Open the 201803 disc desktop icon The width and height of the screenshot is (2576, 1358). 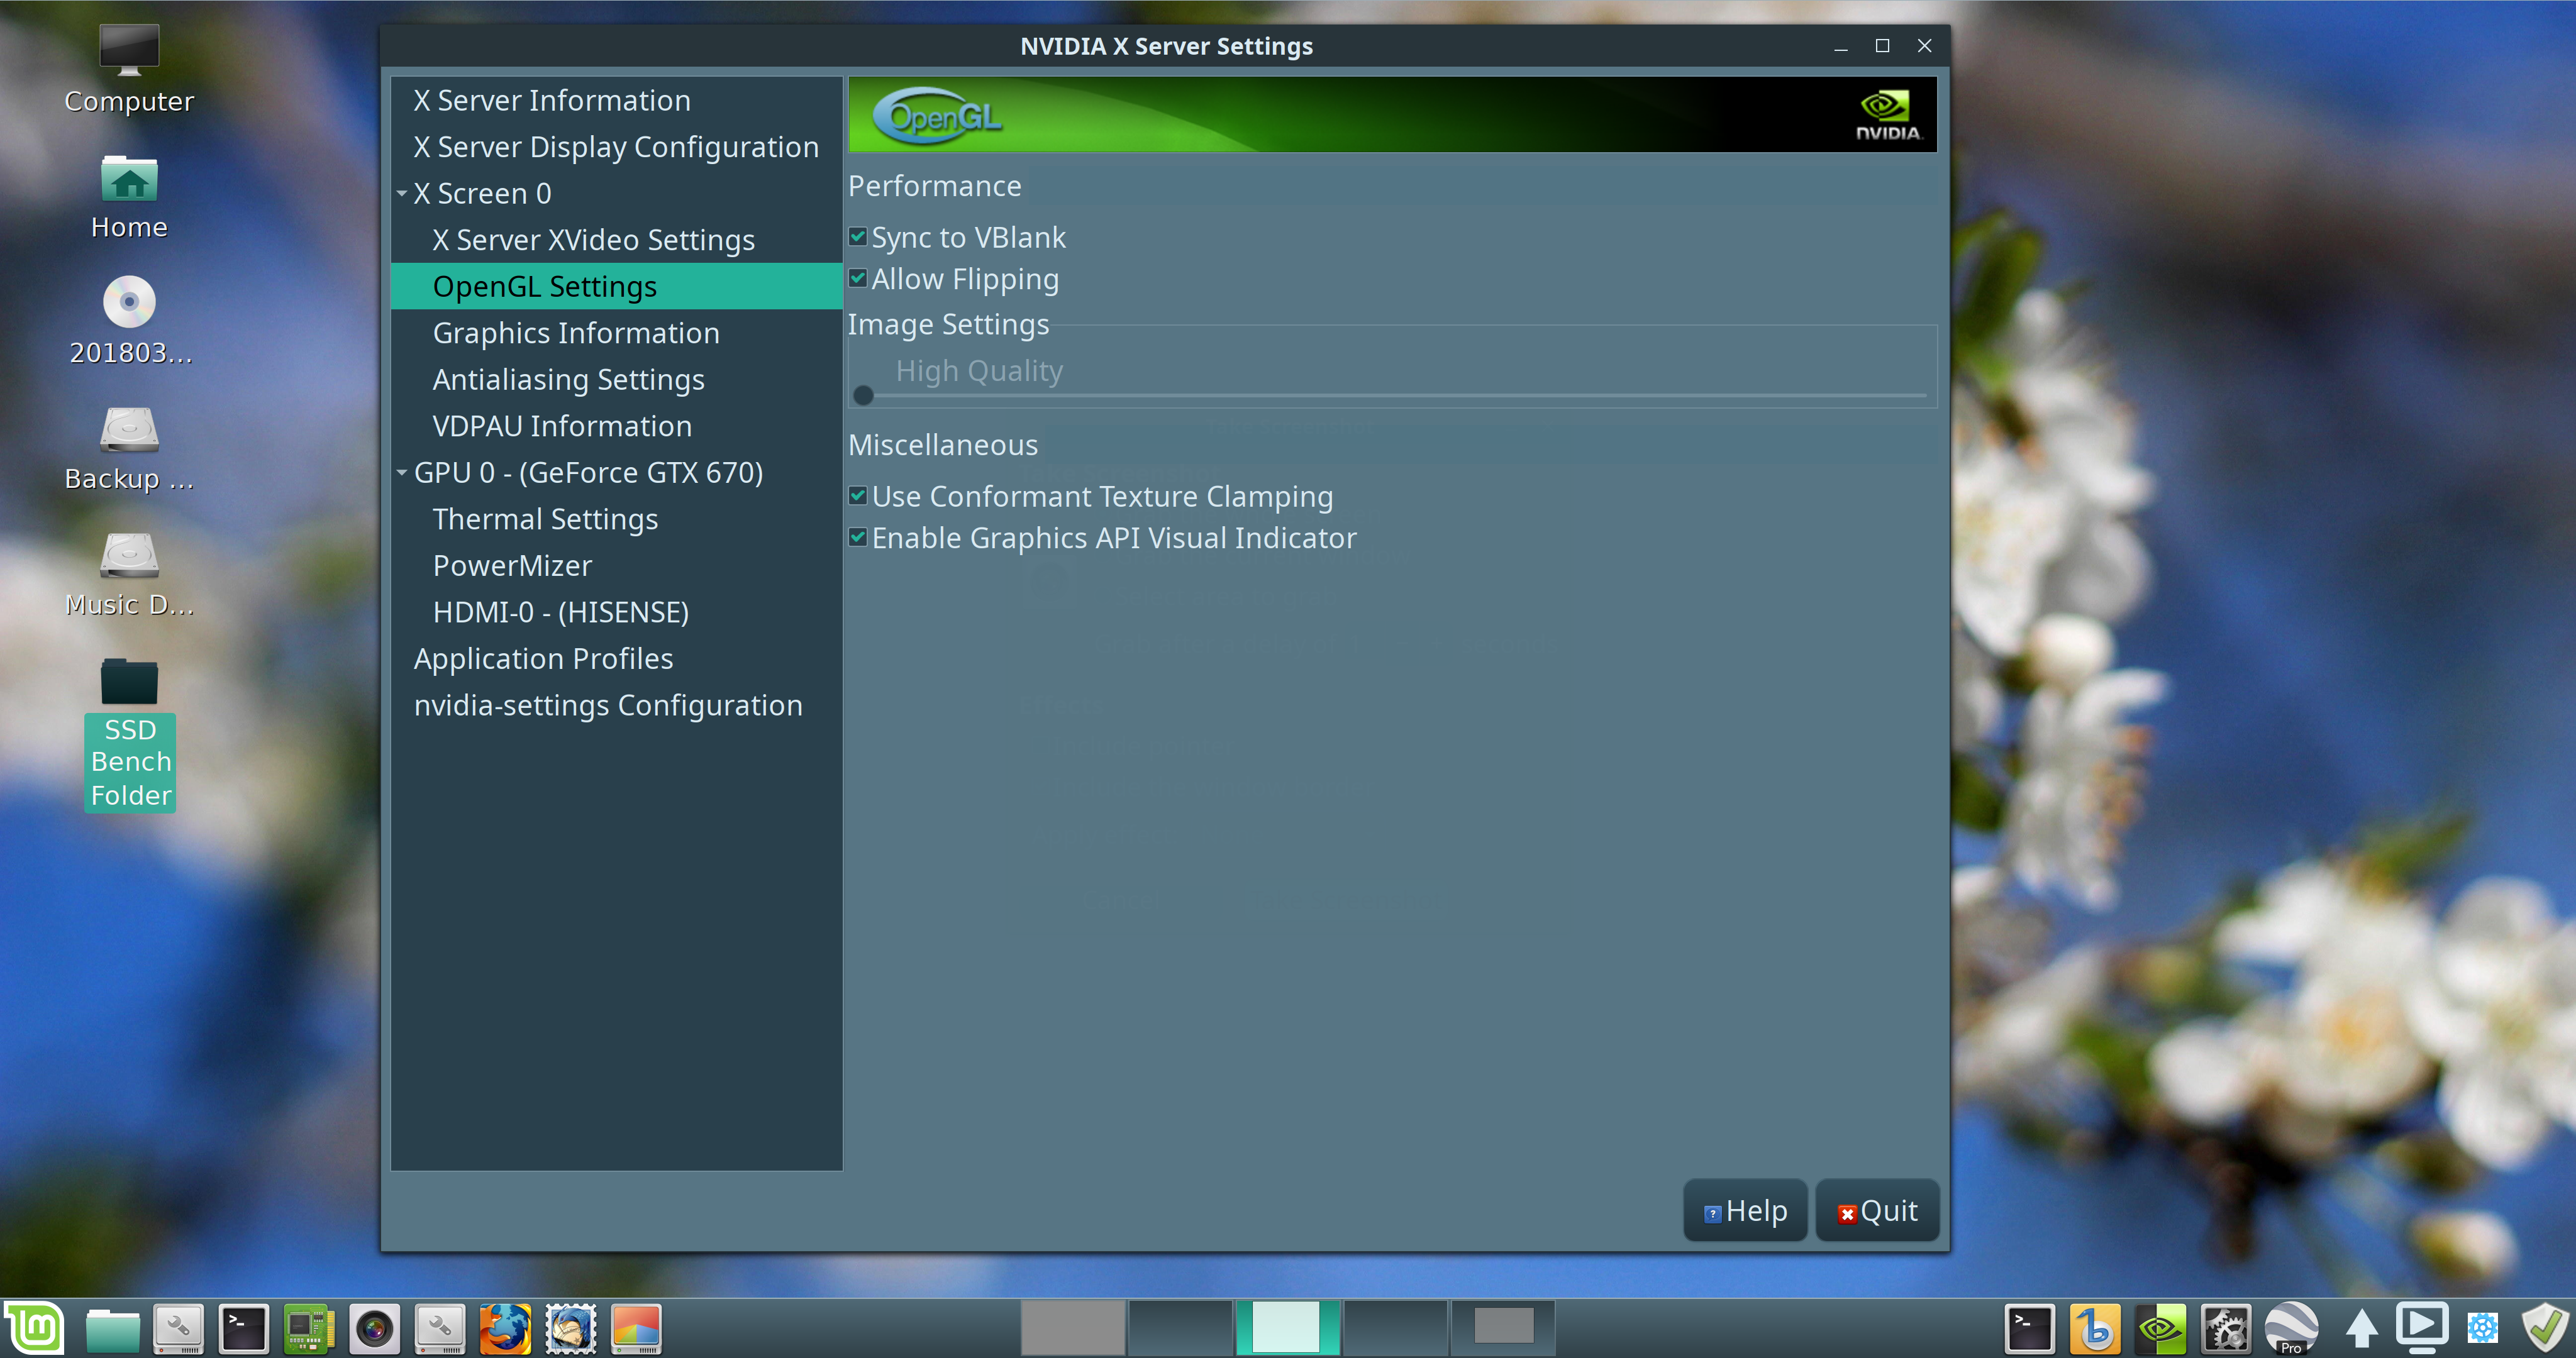coord(129,322)
